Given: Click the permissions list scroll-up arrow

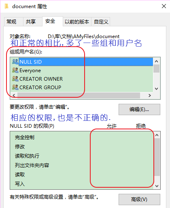Looking at the screenshot, I should pyautogui.click(x=157, y=135).
